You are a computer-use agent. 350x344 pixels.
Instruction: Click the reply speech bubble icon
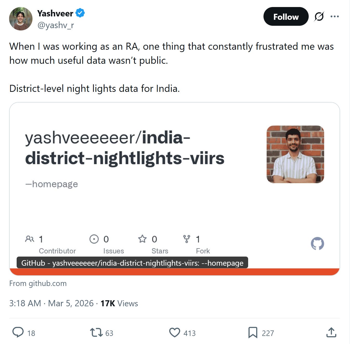(x=18, y=332)
